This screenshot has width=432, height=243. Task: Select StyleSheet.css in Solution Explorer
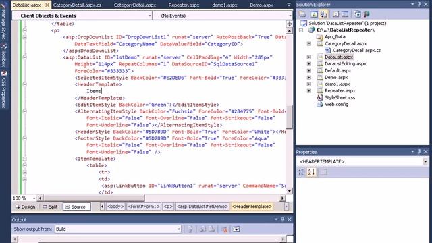click(340, 97)
